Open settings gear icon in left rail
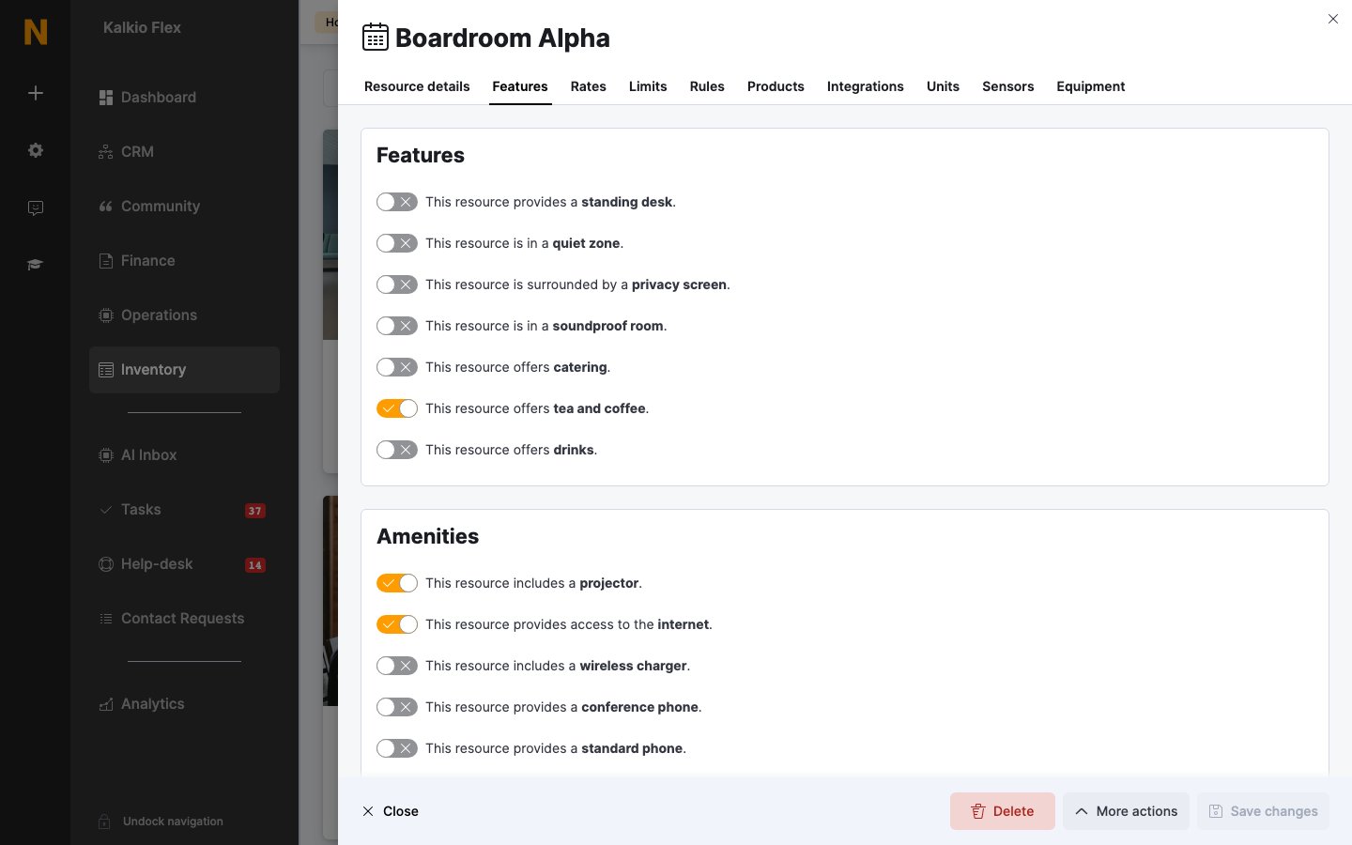The height and width of the screenshot is (845, 1352). [x=36, y=150]
